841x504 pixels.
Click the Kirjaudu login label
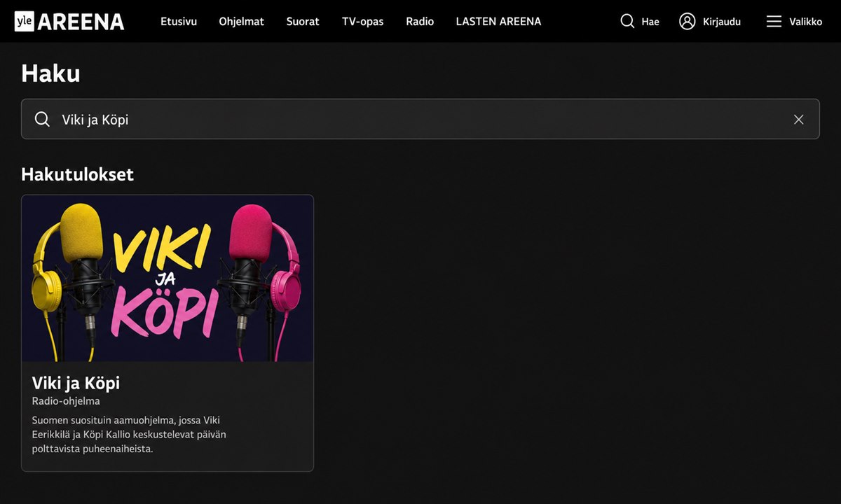721,22
